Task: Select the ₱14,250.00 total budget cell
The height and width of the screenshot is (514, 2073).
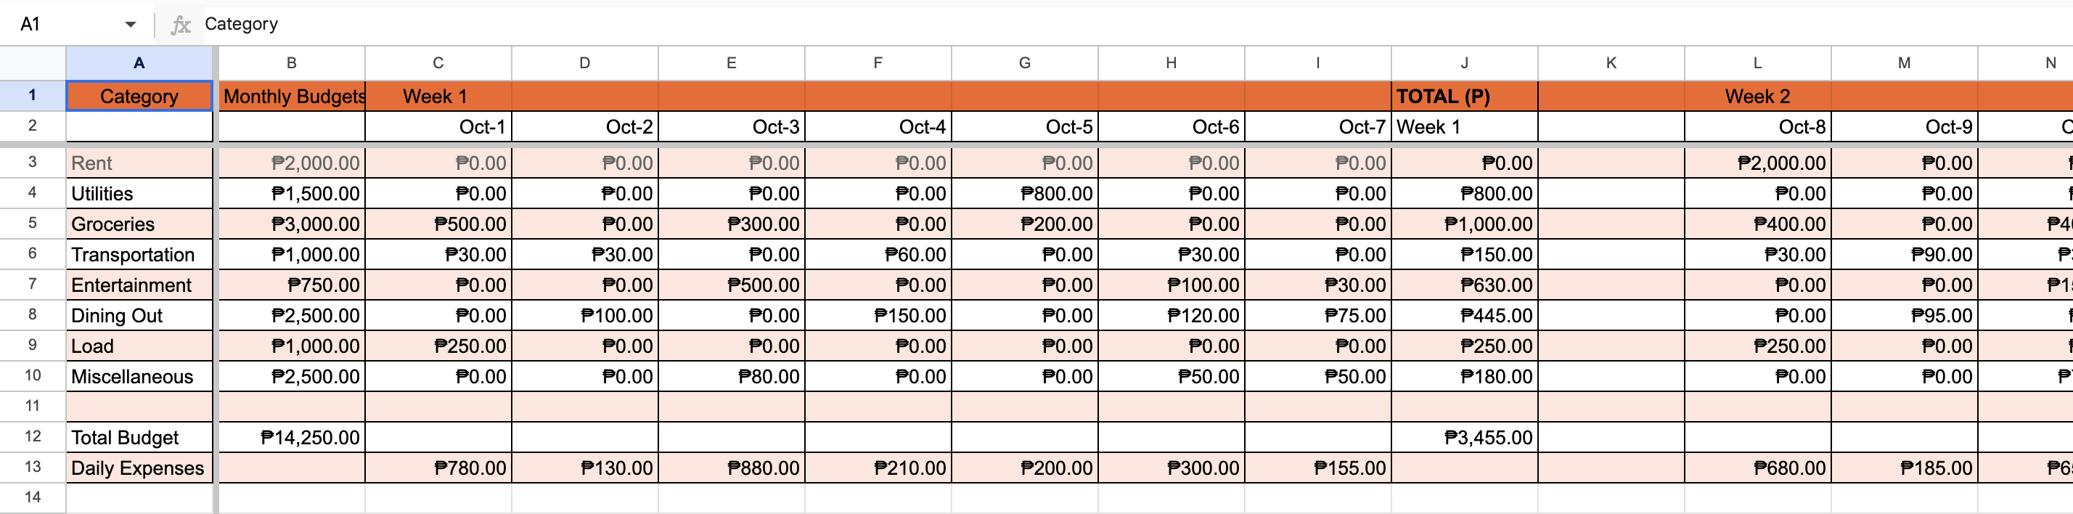Action: [291, 438]
